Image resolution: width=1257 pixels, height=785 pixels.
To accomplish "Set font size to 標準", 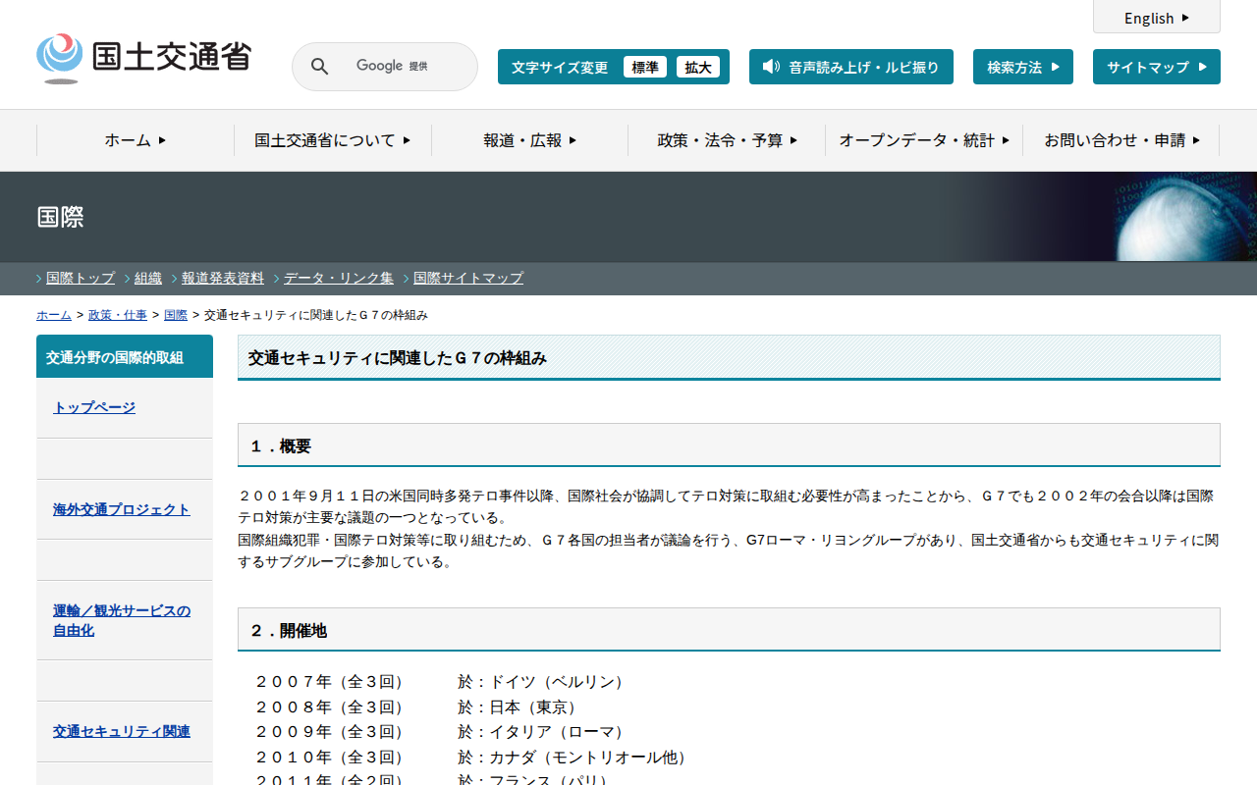I will (644, 67).
